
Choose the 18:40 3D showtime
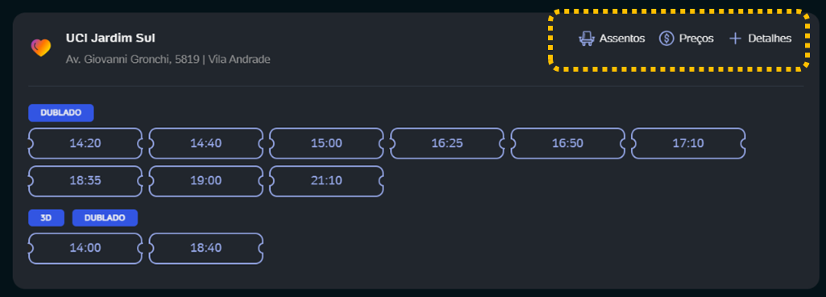click(206, 248)
